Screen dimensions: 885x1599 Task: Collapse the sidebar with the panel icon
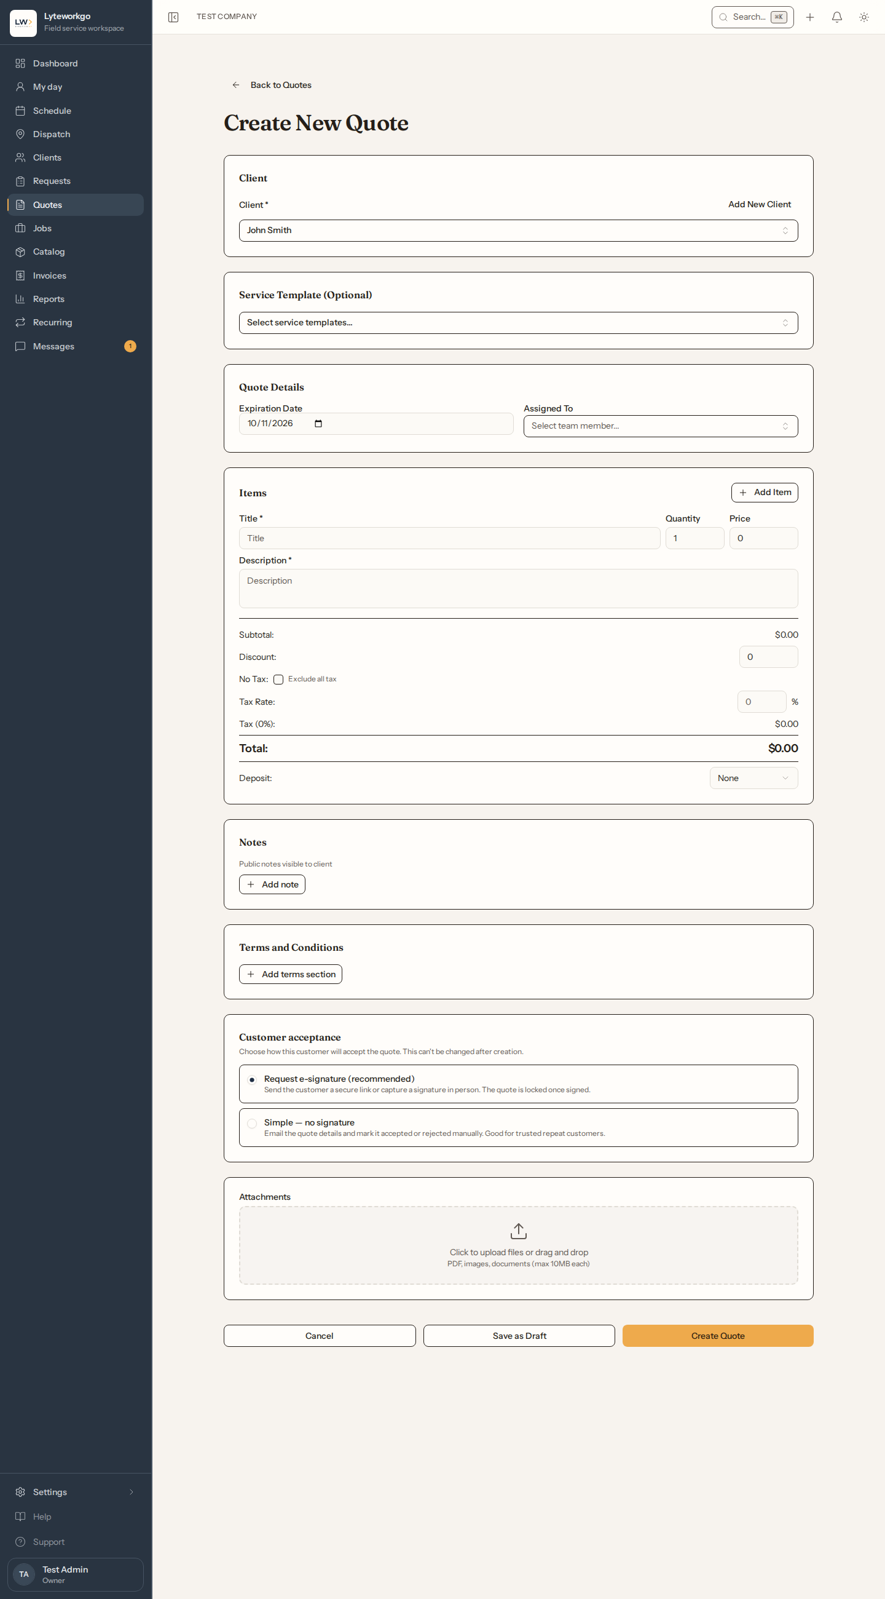point(173,17)
